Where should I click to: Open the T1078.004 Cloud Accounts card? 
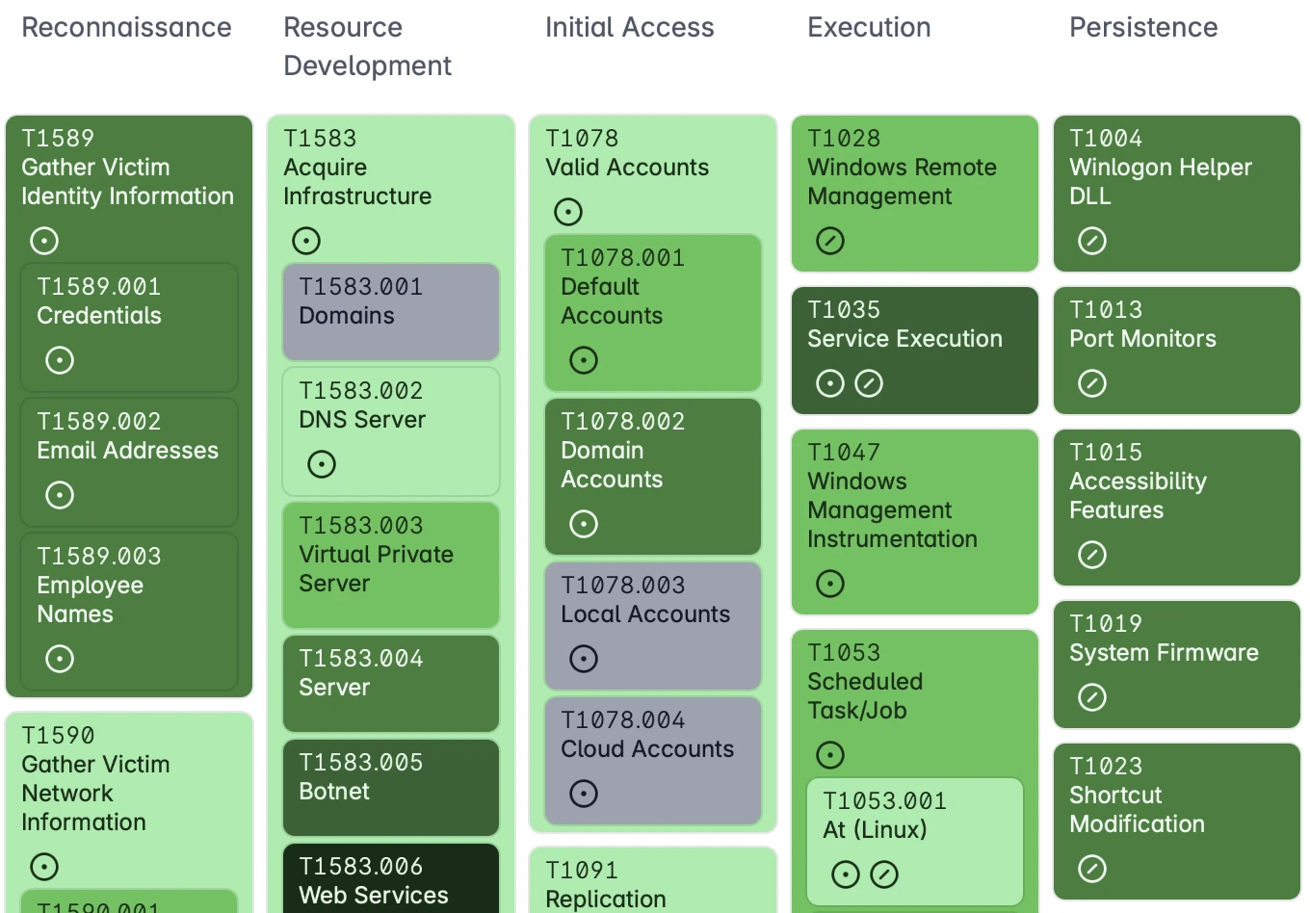[x=653, y=761]
